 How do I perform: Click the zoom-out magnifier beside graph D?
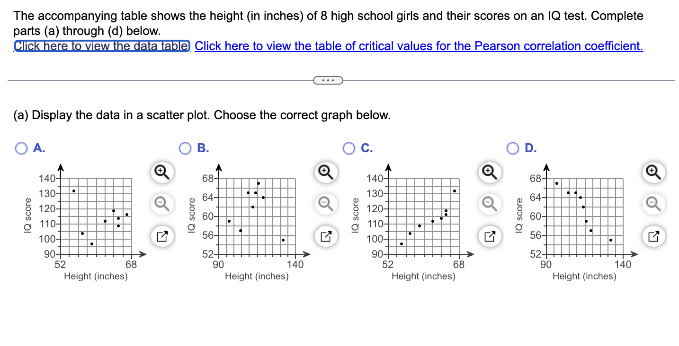pos(653,205)
